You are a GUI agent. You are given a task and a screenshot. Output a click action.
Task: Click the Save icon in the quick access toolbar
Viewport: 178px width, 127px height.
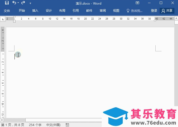click(7, 3)
